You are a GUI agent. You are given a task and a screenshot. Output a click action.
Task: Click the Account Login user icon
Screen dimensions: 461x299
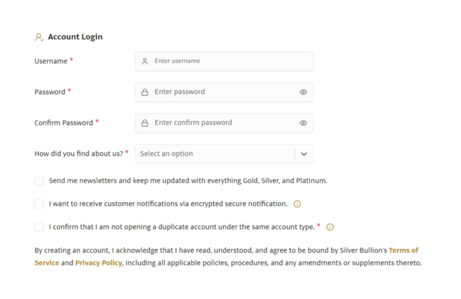pos(39,37)
